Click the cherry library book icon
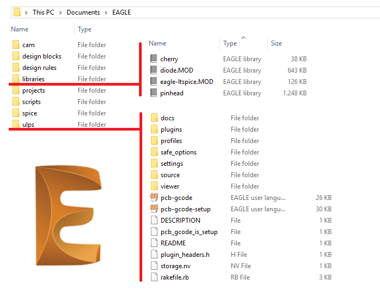 [154, 59]
